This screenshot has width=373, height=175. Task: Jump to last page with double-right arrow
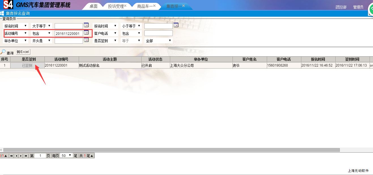pos(26,156)
